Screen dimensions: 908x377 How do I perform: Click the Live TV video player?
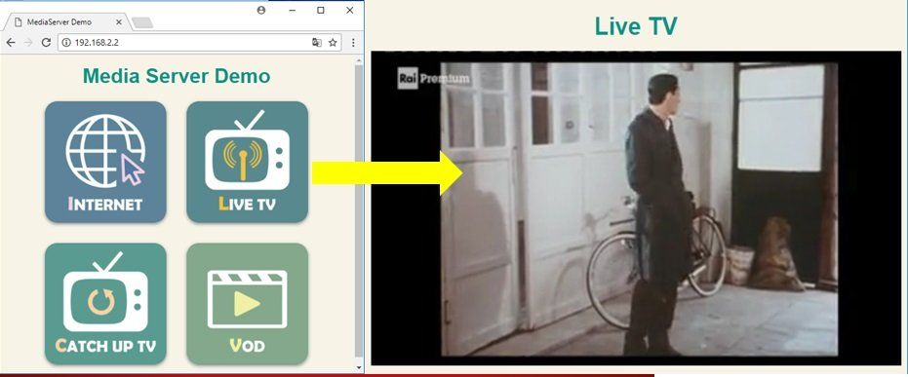(636, 208)
